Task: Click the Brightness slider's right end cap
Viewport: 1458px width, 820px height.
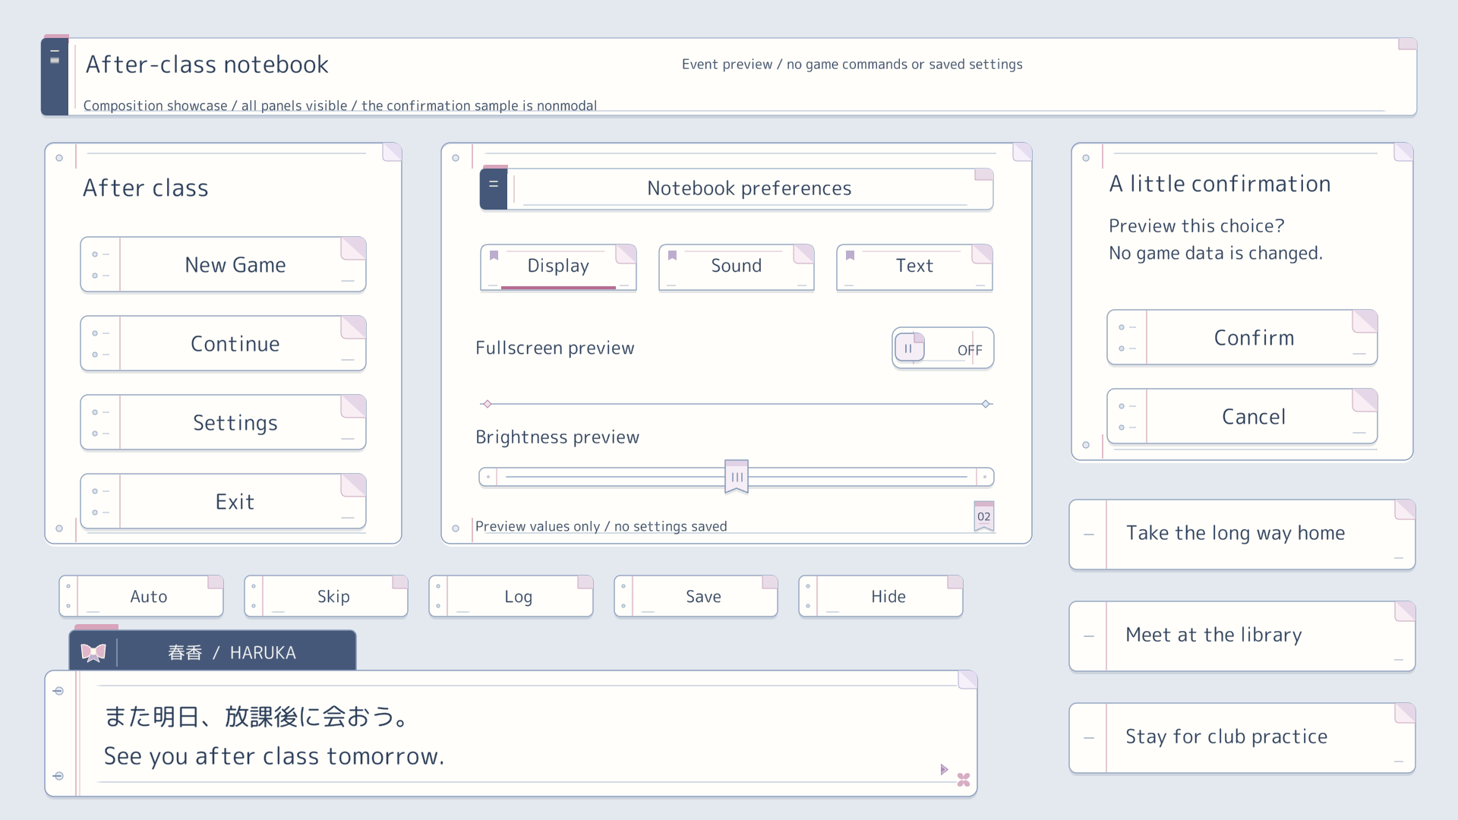Action: point(985,477)
